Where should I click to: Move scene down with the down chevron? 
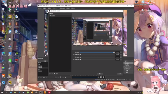tap(46, 77)
